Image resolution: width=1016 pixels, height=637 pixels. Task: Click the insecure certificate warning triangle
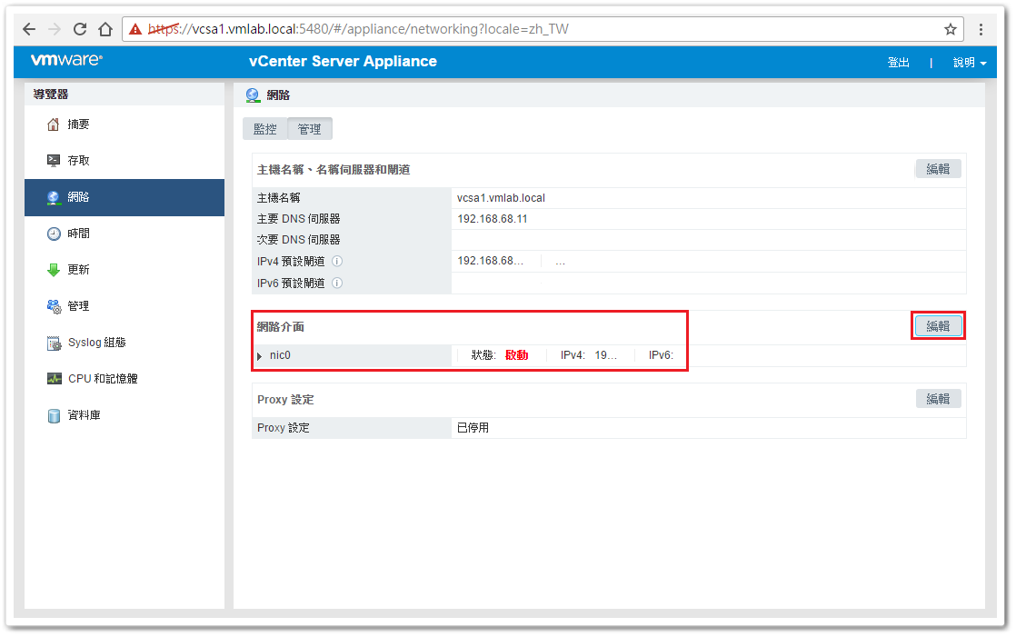[134, 29]
